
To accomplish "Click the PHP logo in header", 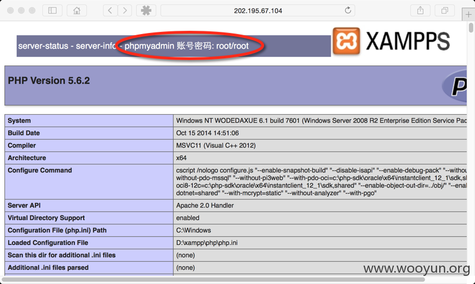I will pos(454,86).
